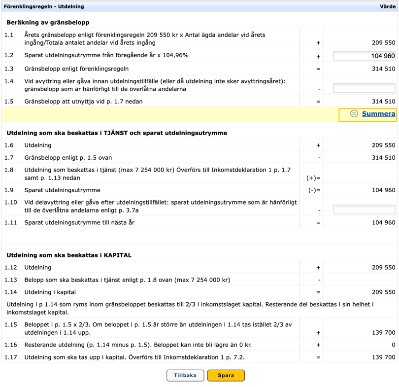The height and width of the screenshot is (387, 399).
Task: Click the 'Värde' column header
Action: coord(388,6)
